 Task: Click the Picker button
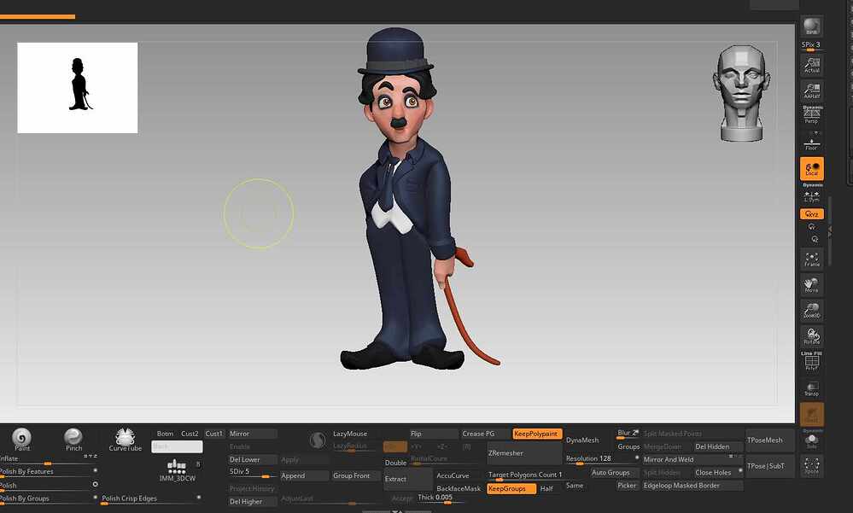click(627, 485)
